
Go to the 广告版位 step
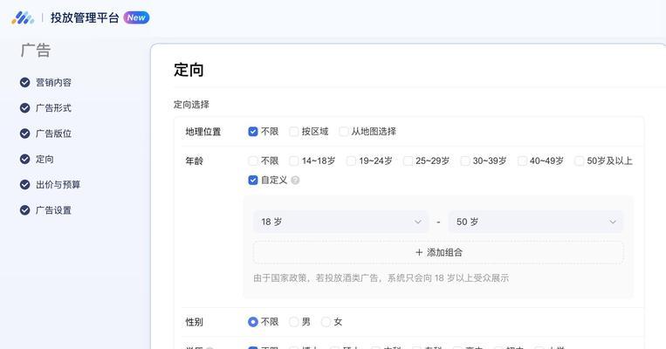click(x=53, y=133)
